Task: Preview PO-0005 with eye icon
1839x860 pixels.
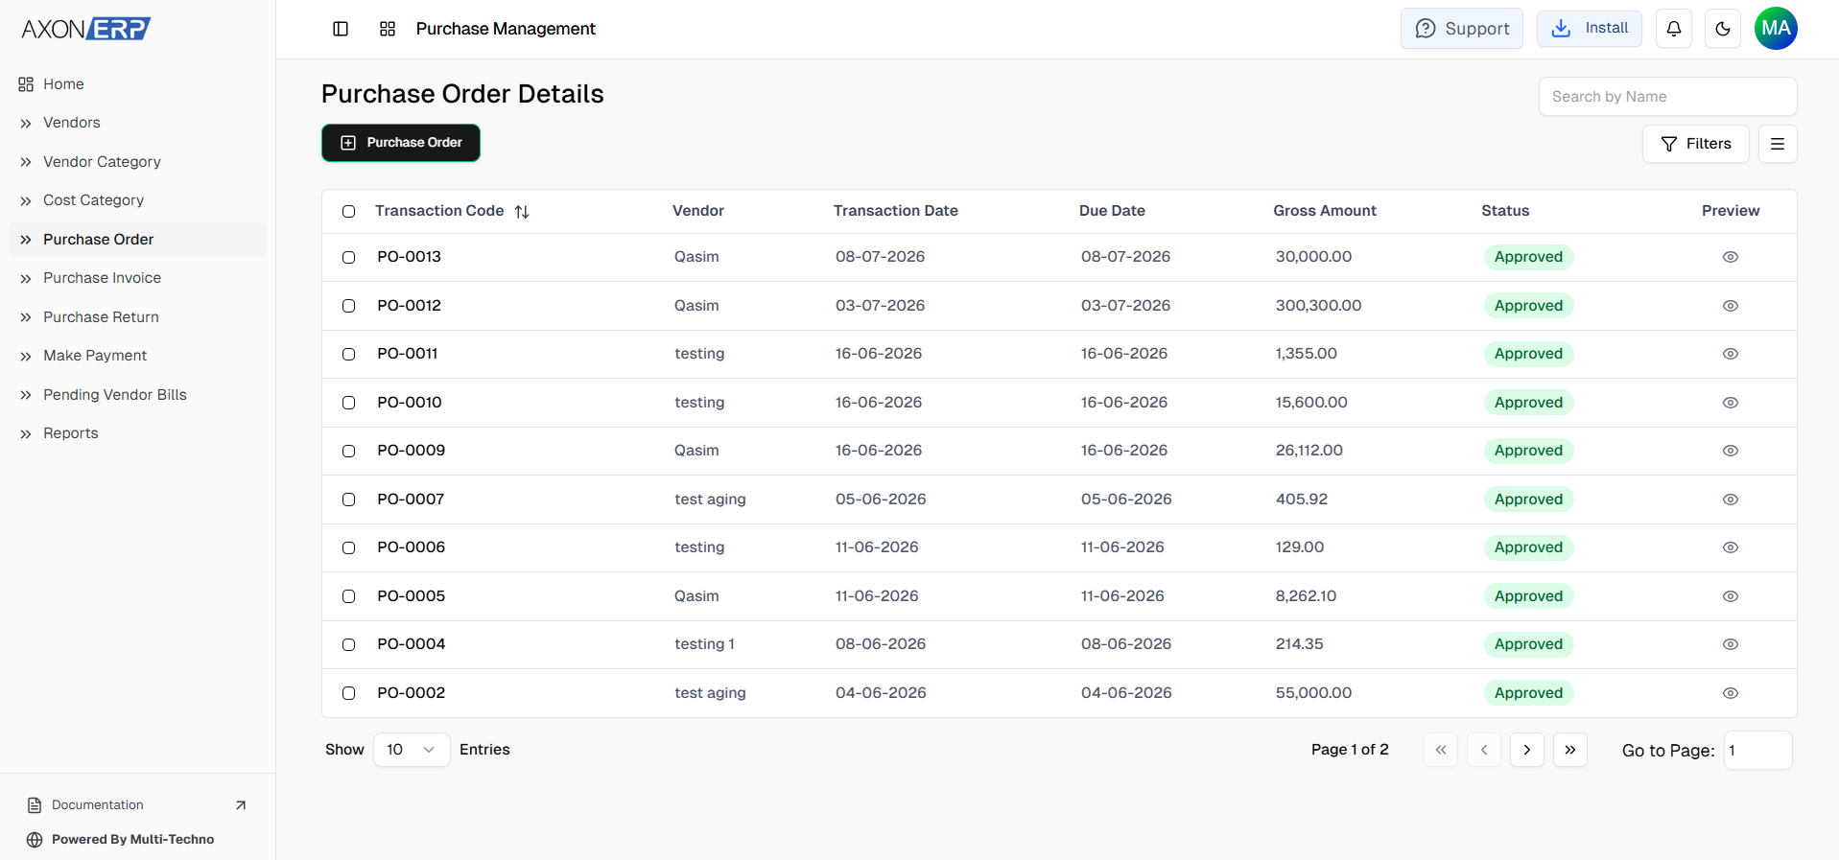Action: tap(1731, 596)
